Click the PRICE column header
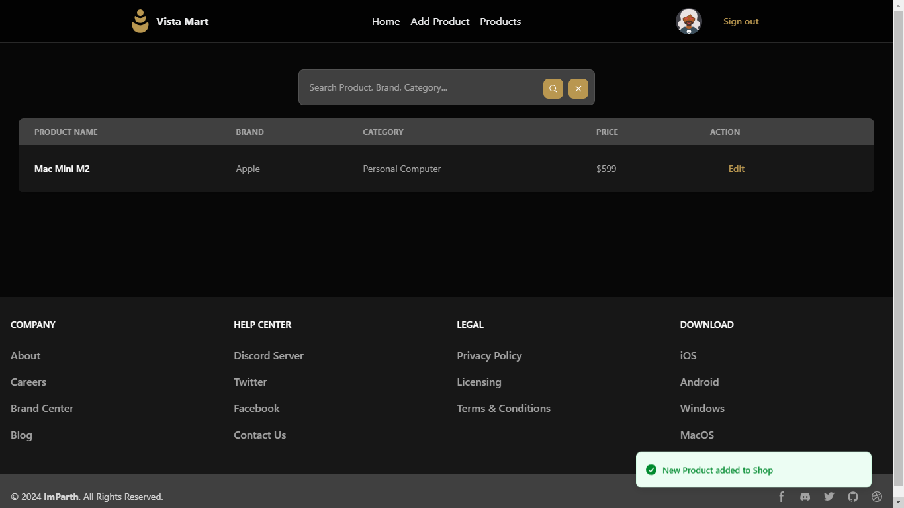Viewport: 904px width, 508px height. [607, 132]
